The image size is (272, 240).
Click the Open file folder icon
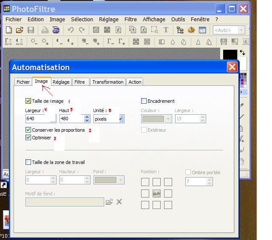(20, 30)
